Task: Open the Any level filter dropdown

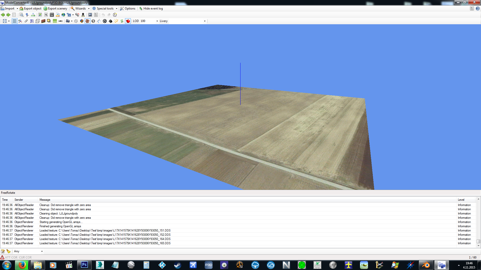Action: pyautogui.click(x=42, y=251)
